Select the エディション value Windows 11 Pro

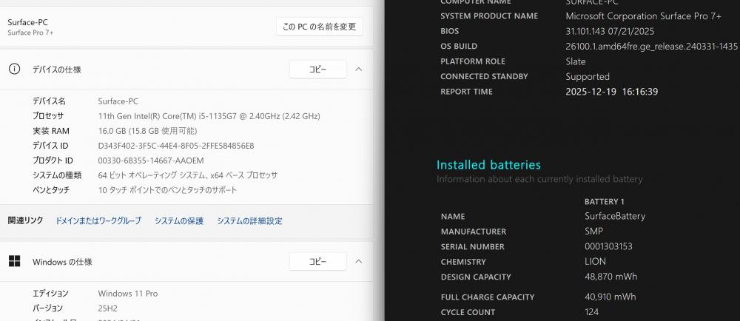pos(128,293)
